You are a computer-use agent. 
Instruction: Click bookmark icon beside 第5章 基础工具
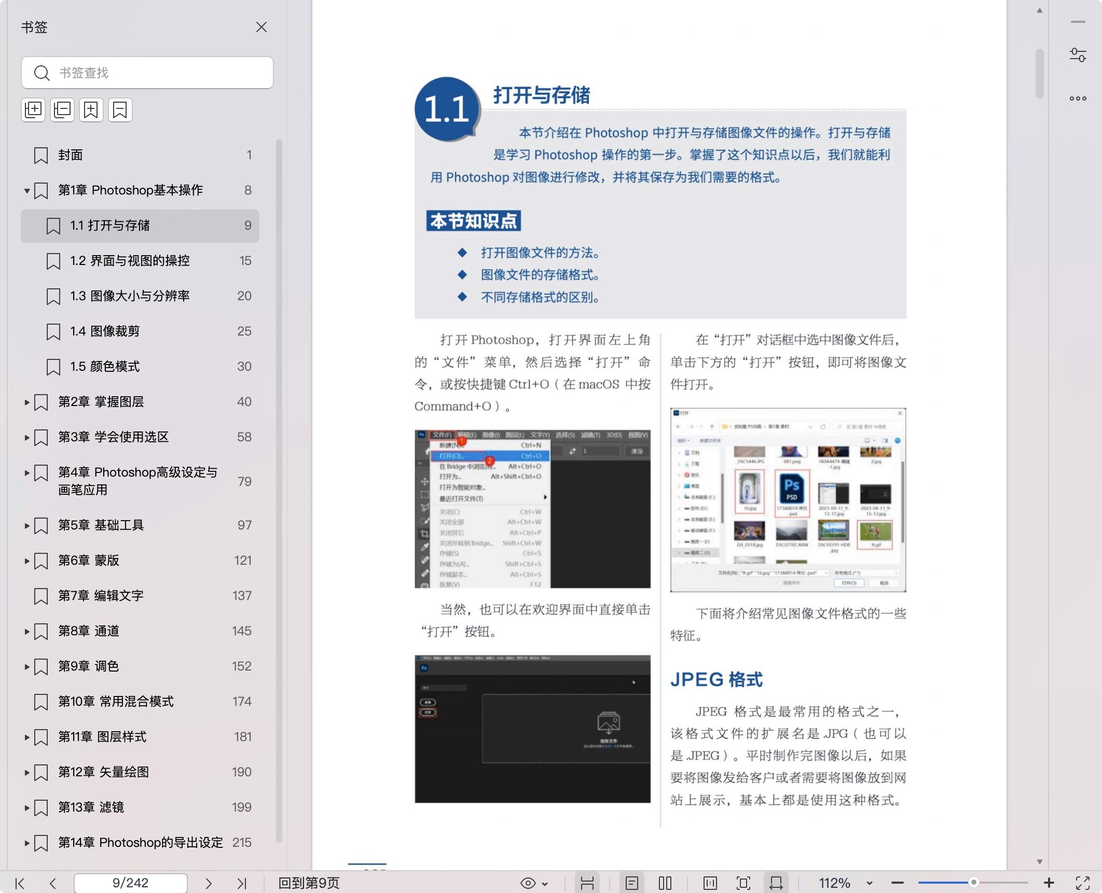[41, 526]
